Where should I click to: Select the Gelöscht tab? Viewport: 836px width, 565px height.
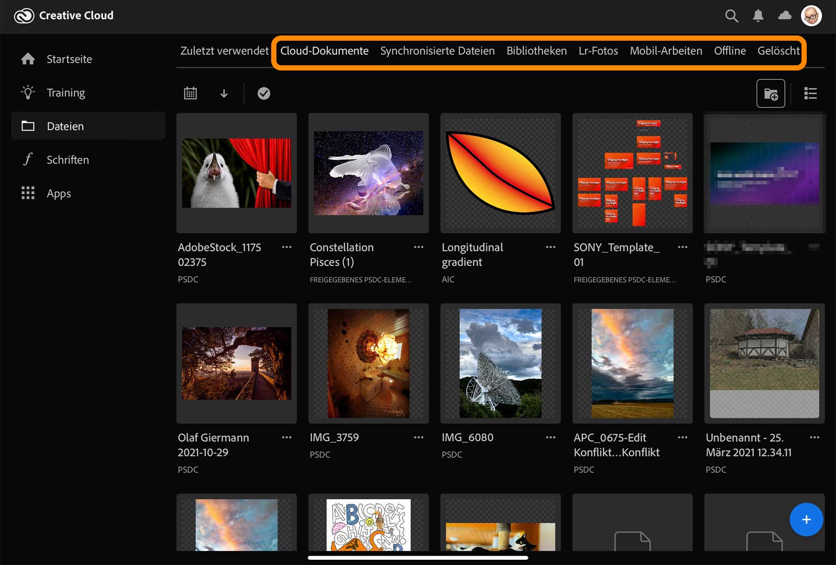[x=778, y=51]
